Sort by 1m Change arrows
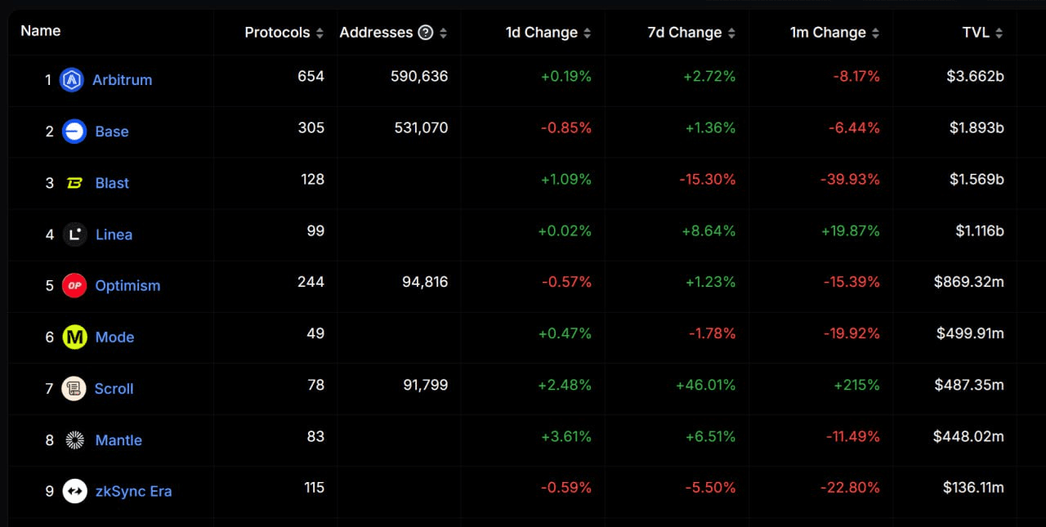This screenshot has height=527, width=1046. click(875, 33)
